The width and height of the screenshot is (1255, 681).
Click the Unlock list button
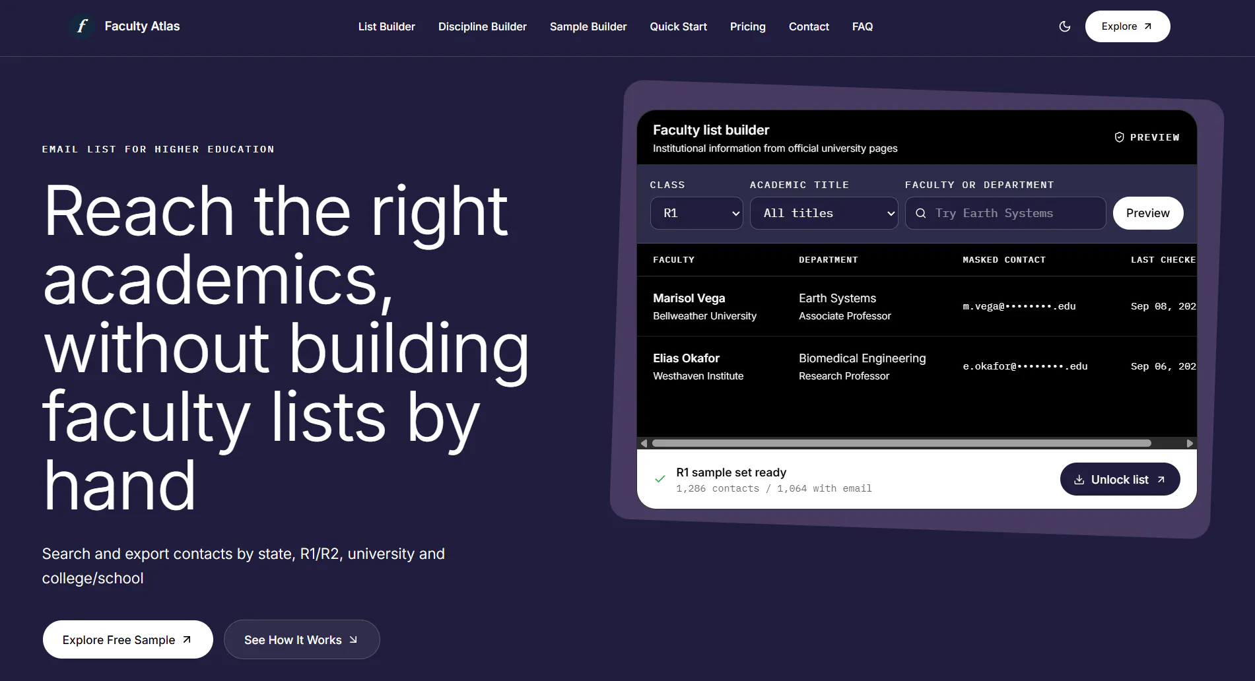click(1120, 479)
